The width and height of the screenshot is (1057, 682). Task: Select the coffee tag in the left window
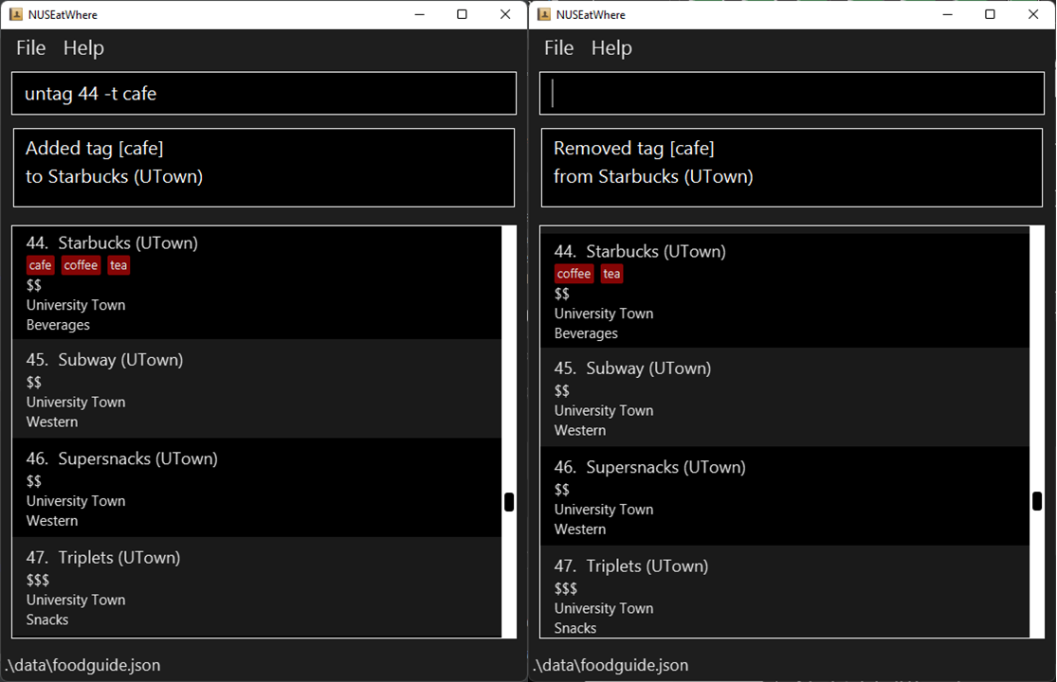point(81,265)
